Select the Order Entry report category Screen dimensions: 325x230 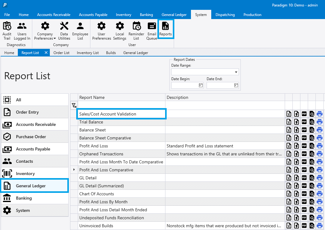tap(35, 112)
